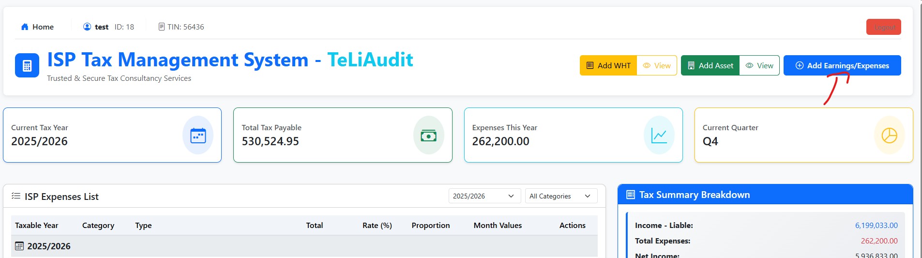
Task: Click the calendar icon in Current Tax Year card
Action: 198,136
